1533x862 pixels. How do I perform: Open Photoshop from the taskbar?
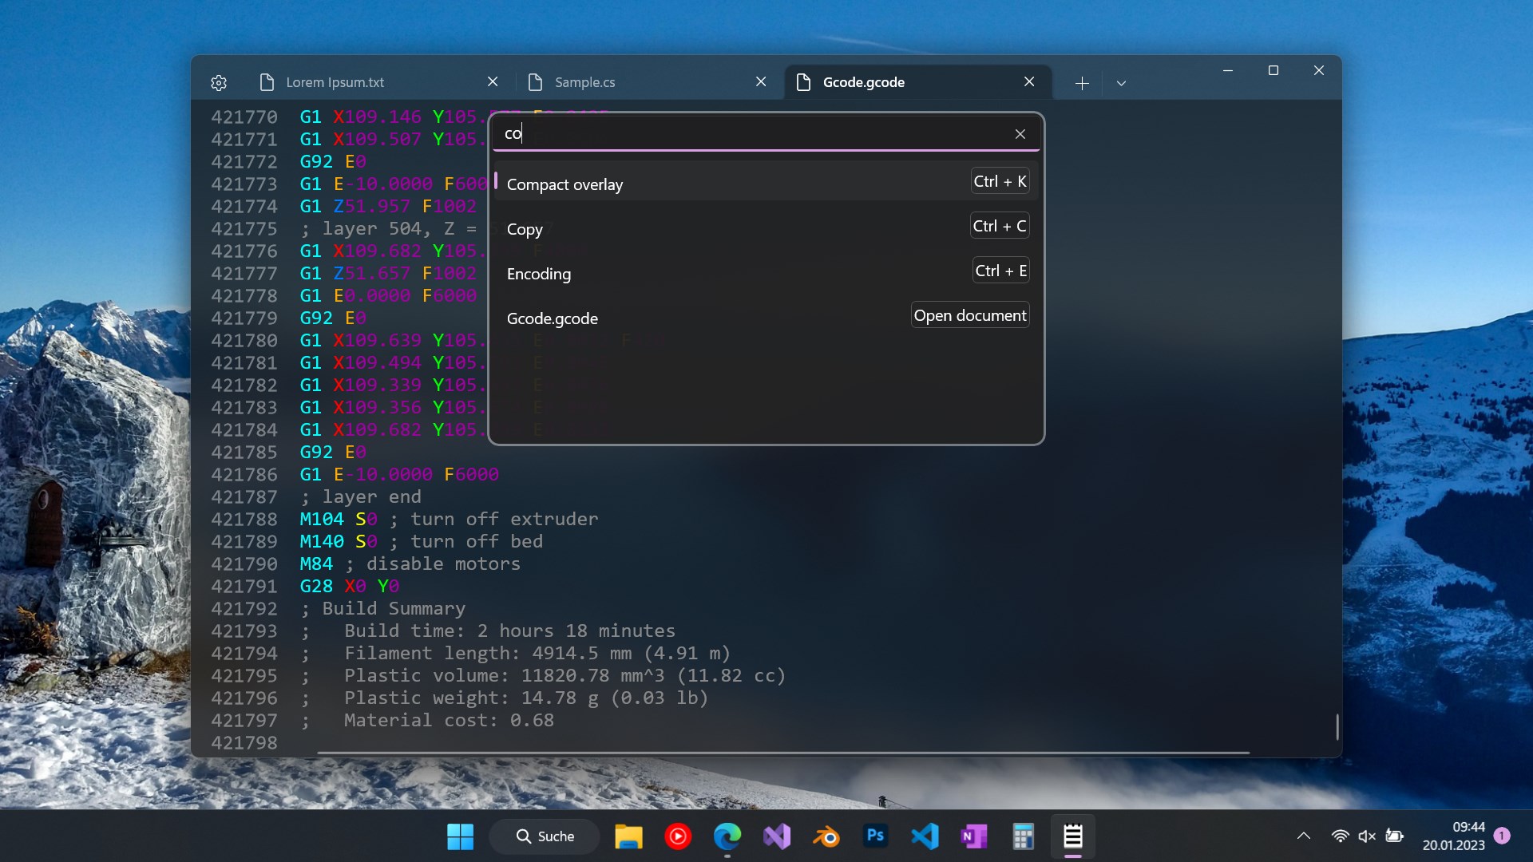(x=875, y=836)
